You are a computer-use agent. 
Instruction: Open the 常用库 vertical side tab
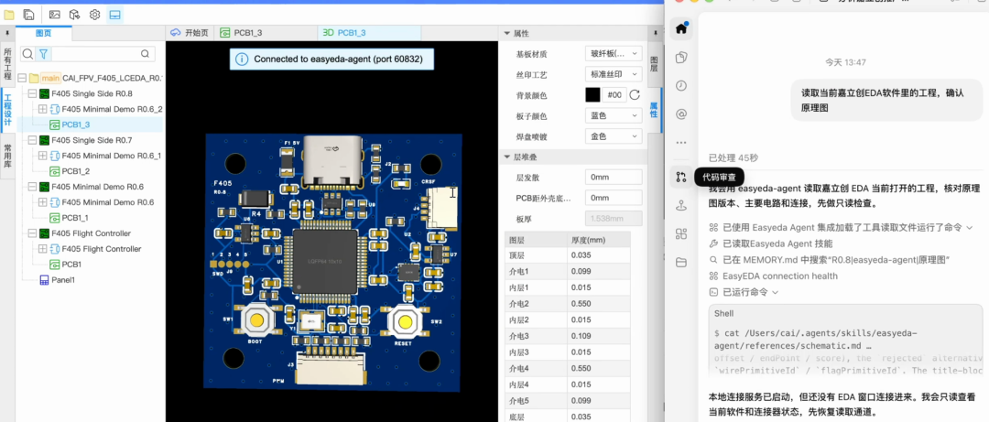[7, 156]
